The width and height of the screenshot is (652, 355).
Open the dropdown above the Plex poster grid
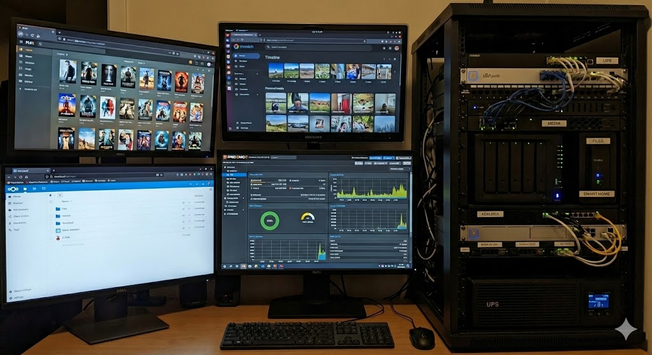coord(141,63)
